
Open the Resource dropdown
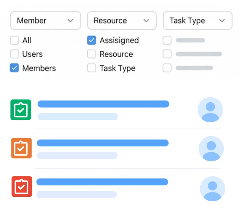tap(122, 21)
